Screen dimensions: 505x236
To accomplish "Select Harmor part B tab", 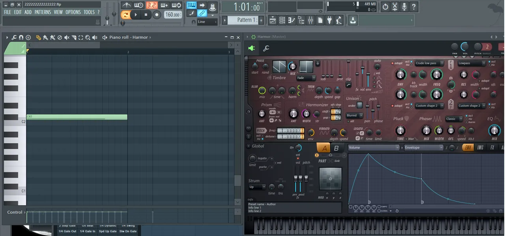I will pyautogui.click(x=336, y=148).
